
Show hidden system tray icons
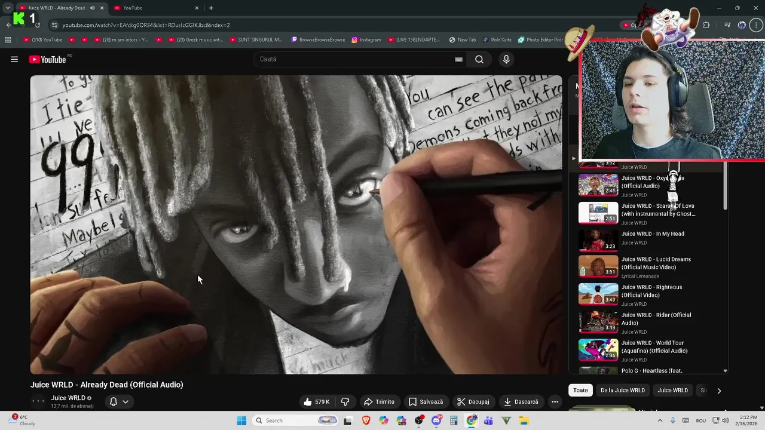tap(660, 420)
